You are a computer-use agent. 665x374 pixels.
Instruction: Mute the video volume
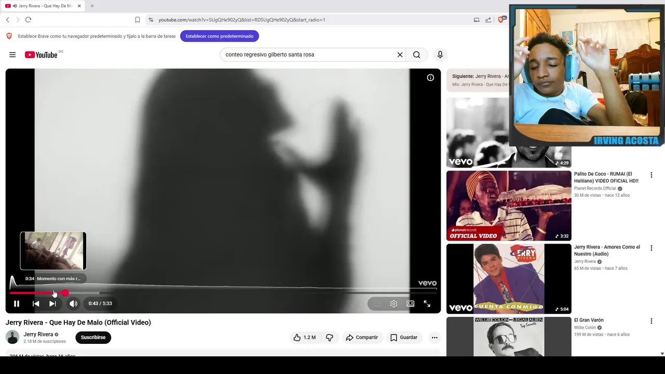click(73, 304)
